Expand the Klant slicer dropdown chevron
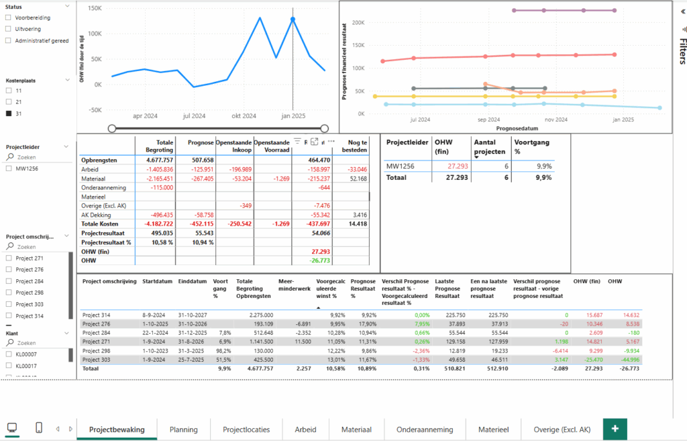Viewport: 687px width, 441px height. tap(68, 332)
